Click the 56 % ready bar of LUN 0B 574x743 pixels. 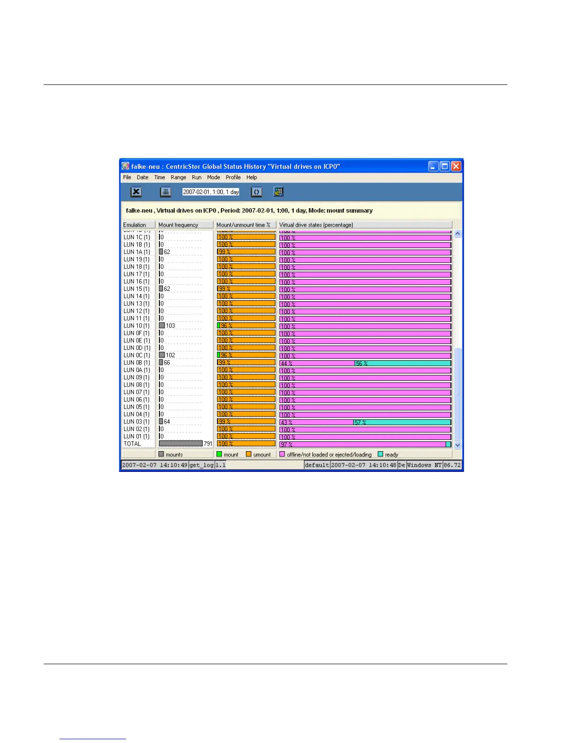point(403,363)
